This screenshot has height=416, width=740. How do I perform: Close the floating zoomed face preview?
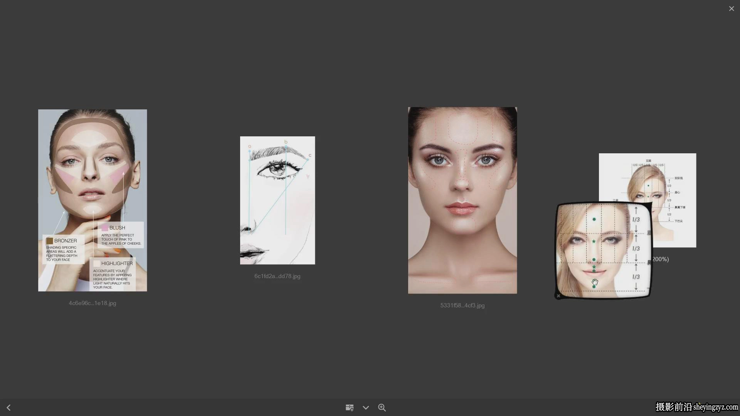point(558,296)
